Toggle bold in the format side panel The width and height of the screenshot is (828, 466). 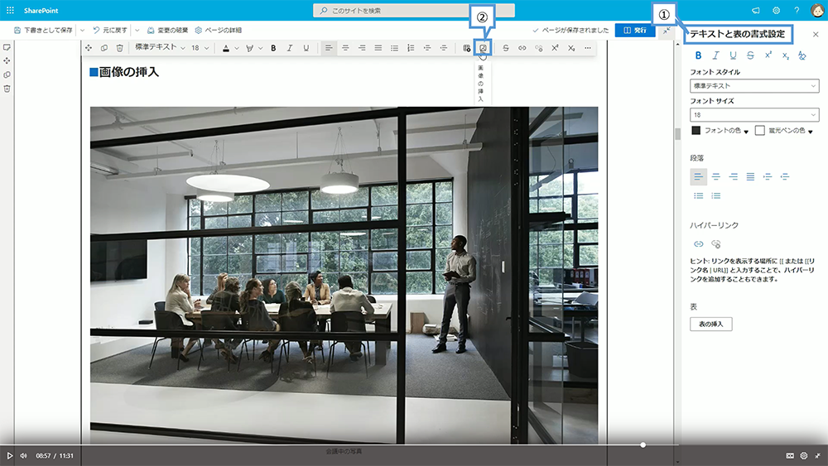coord(699,55)
